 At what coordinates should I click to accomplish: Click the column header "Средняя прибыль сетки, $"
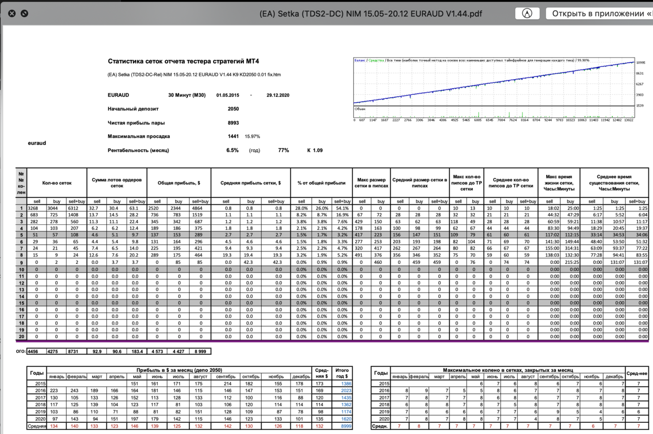251,183
